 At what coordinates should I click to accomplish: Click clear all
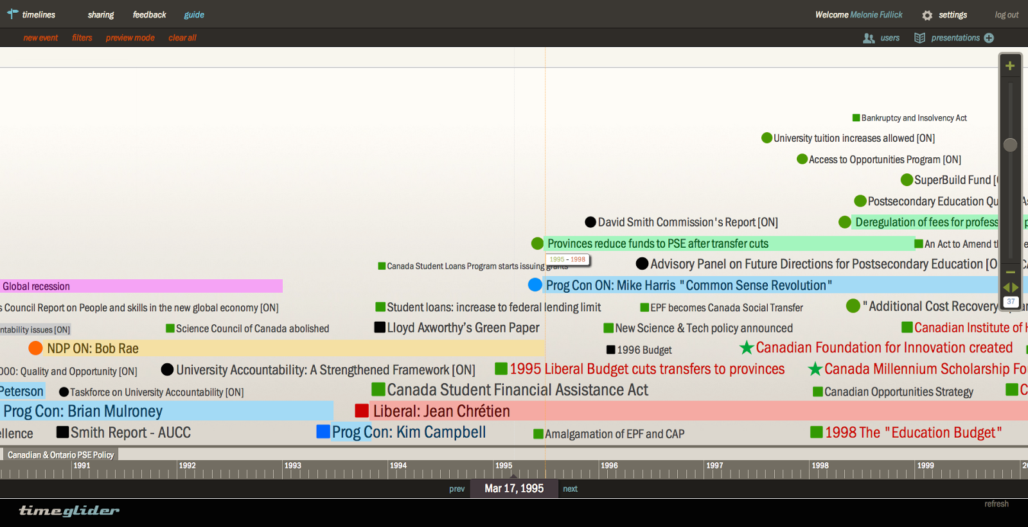click(x=182, y=38)
